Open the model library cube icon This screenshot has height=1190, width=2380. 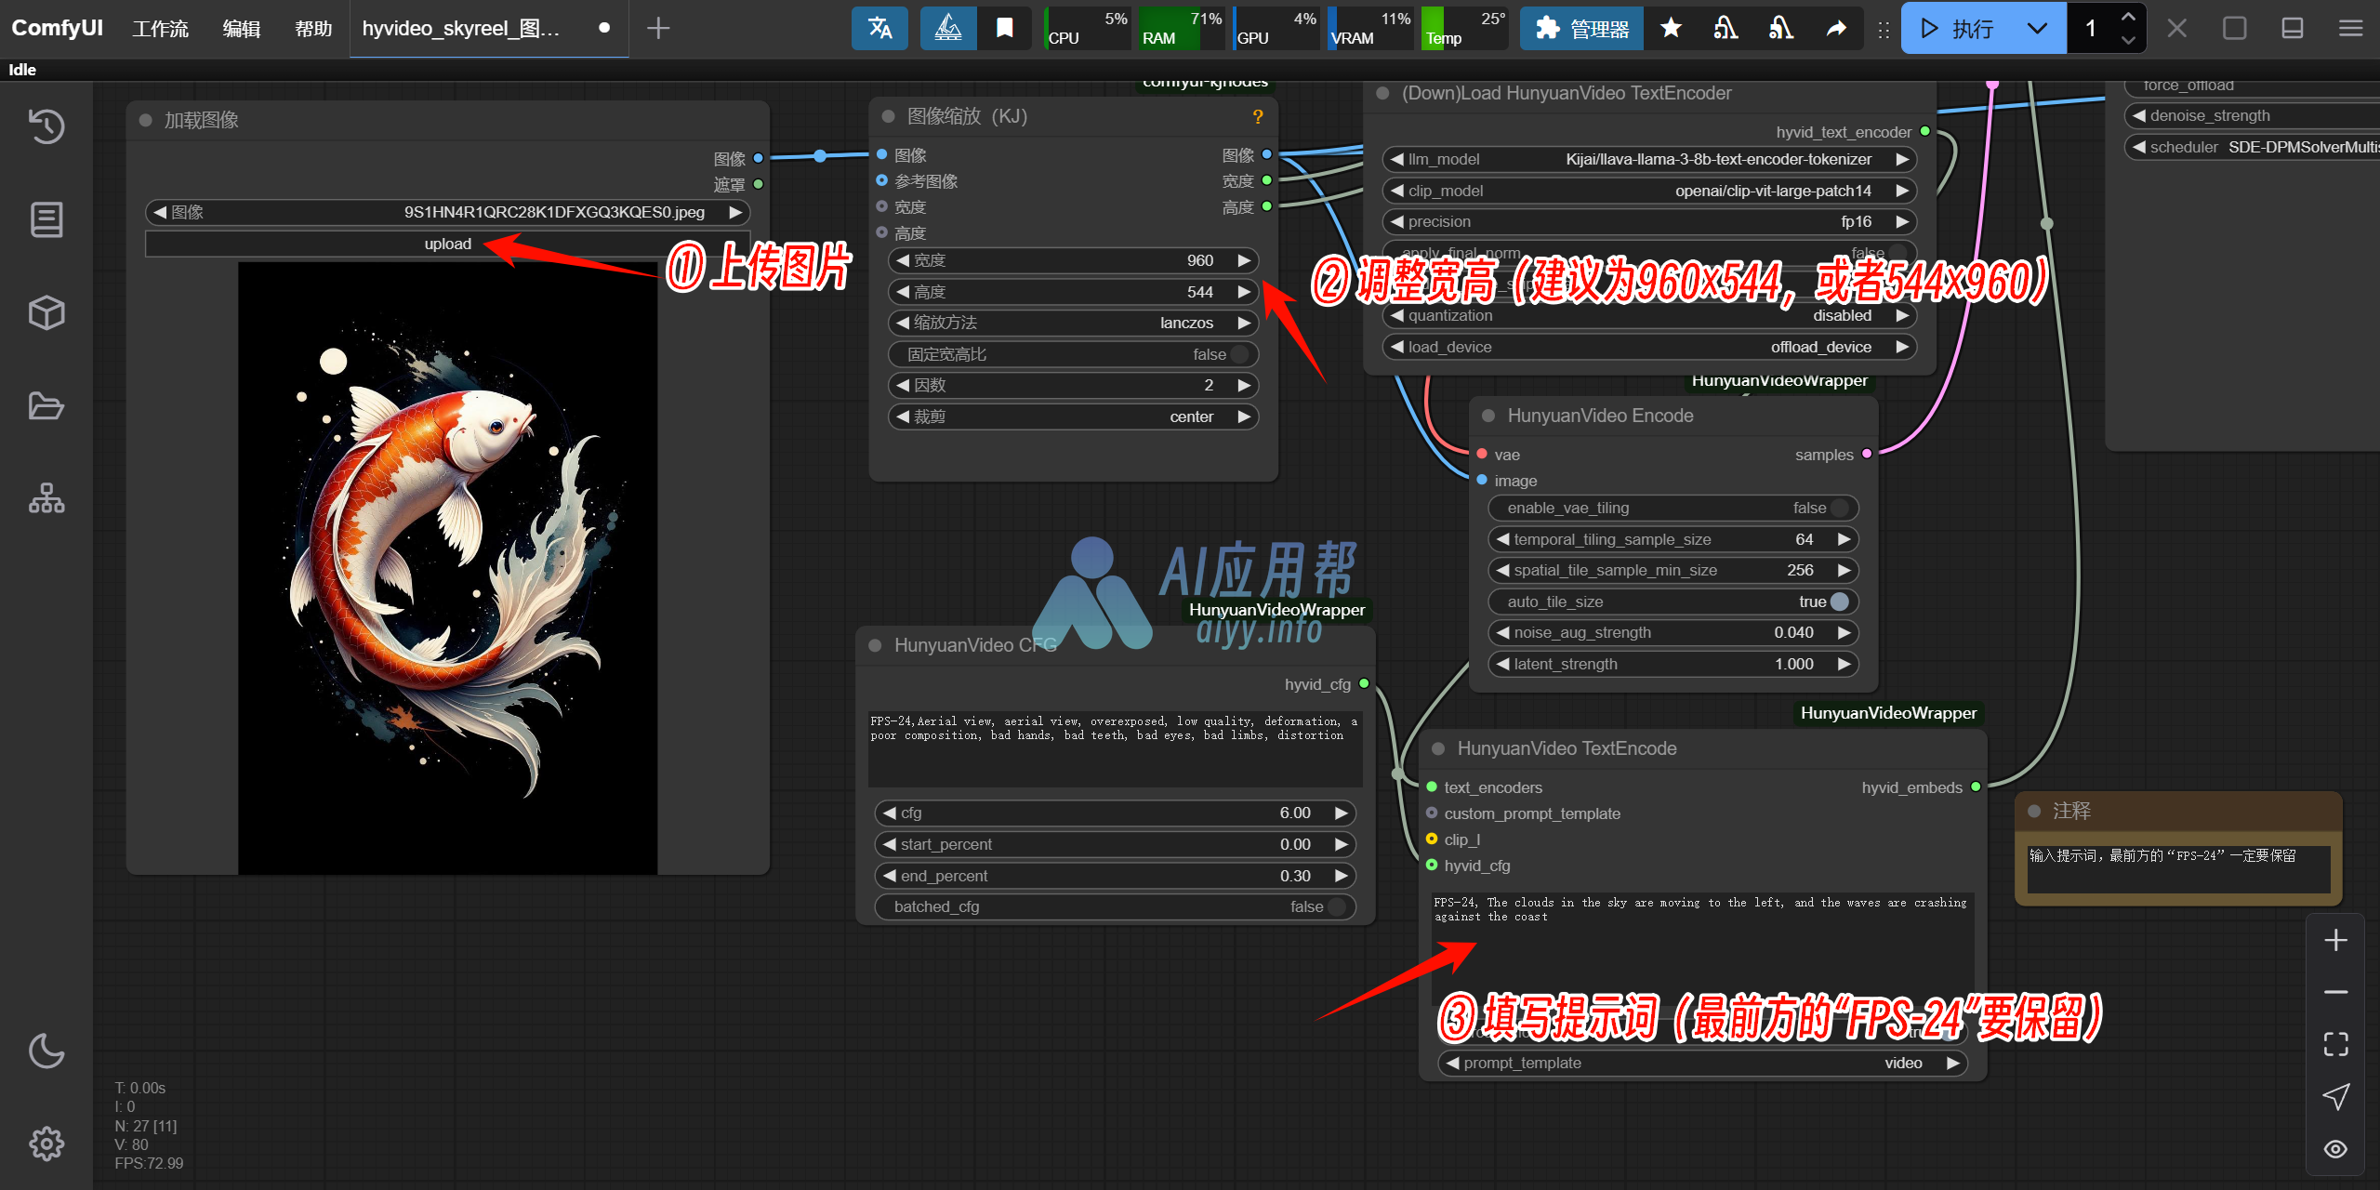[x=46, y=312]
